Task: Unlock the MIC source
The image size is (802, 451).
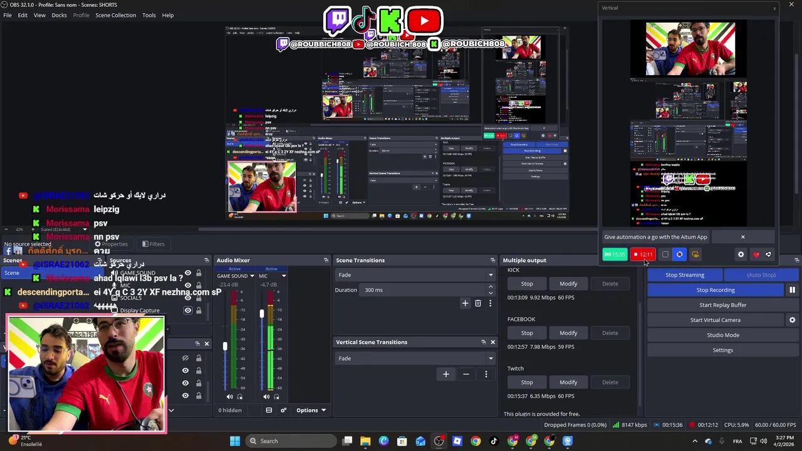Action: click(x=199, y=286)
